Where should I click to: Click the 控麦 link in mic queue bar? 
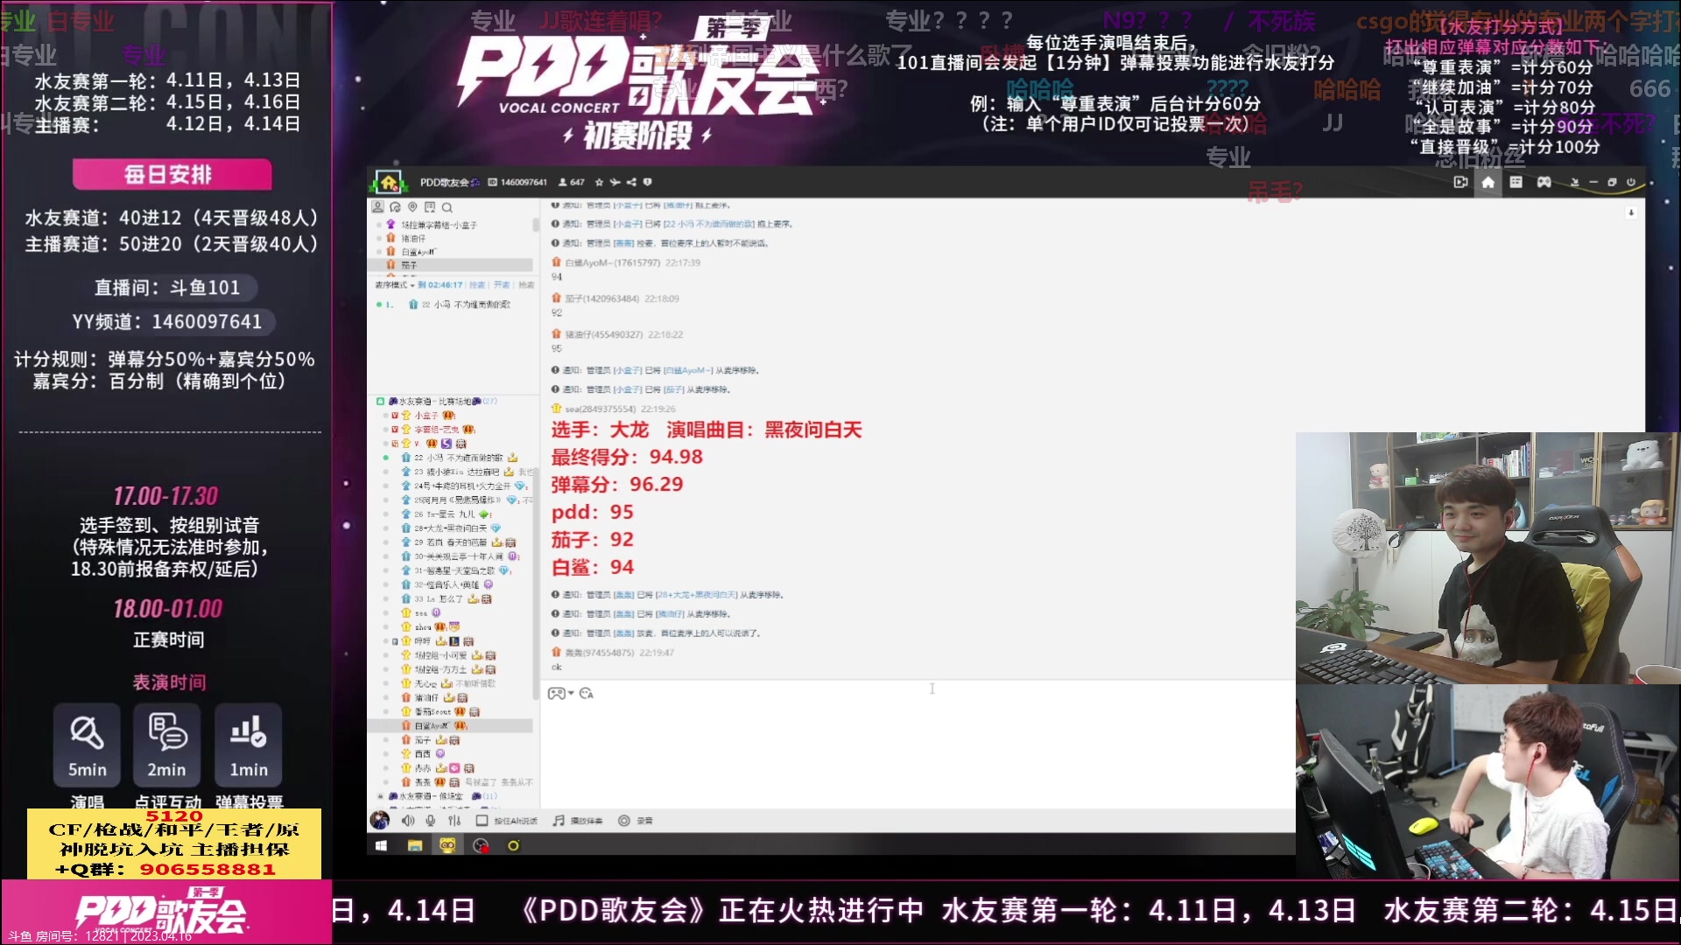[476, 284]
